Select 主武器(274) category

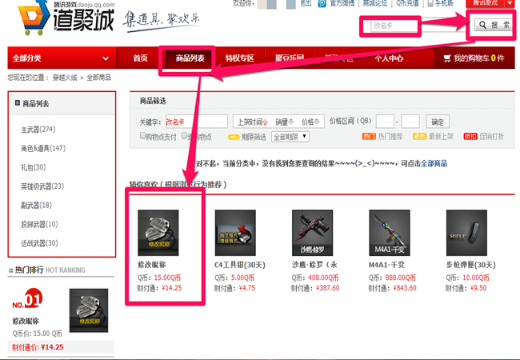(38, 130)
